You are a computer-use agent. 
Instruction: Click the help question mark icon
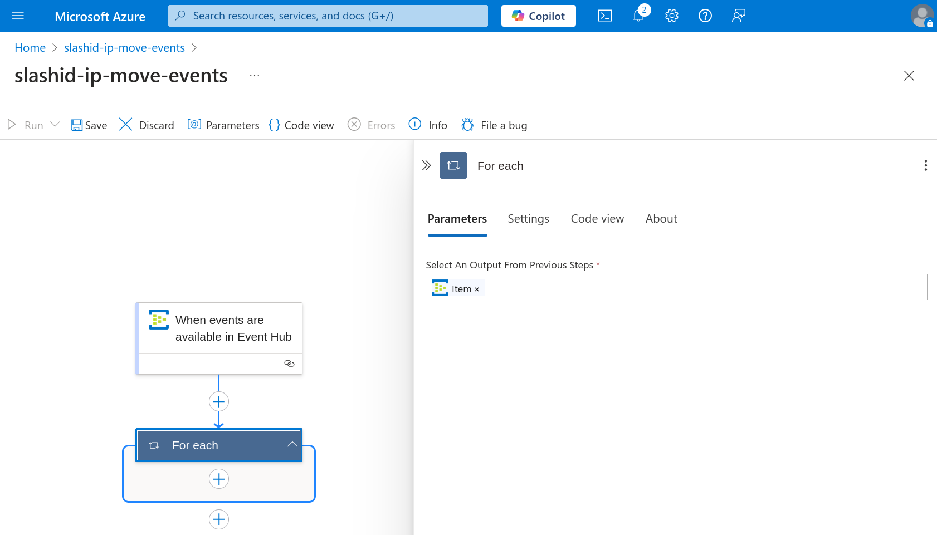pos(705,16)
